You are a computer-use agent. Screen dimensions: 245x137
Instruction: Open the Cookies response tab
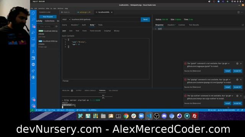(x=181, y=25)
